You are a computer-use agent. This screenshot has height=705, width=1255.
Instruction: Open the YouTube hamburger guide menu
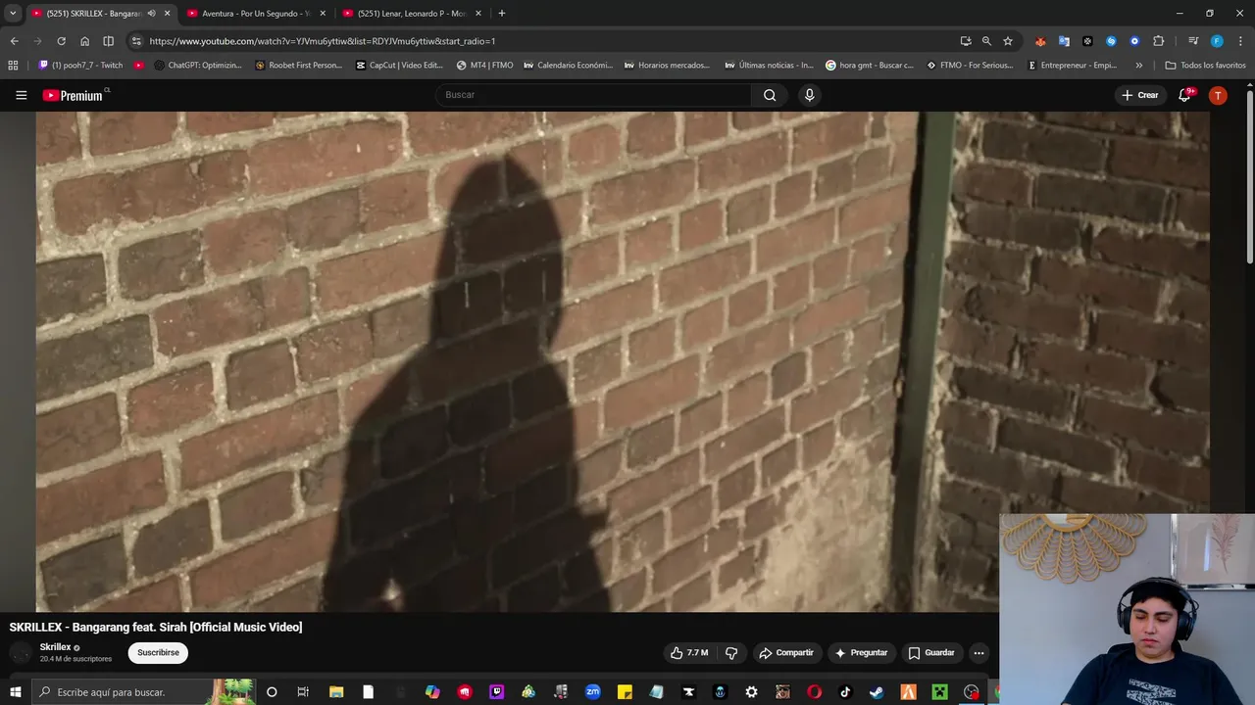tap(21, 95)
